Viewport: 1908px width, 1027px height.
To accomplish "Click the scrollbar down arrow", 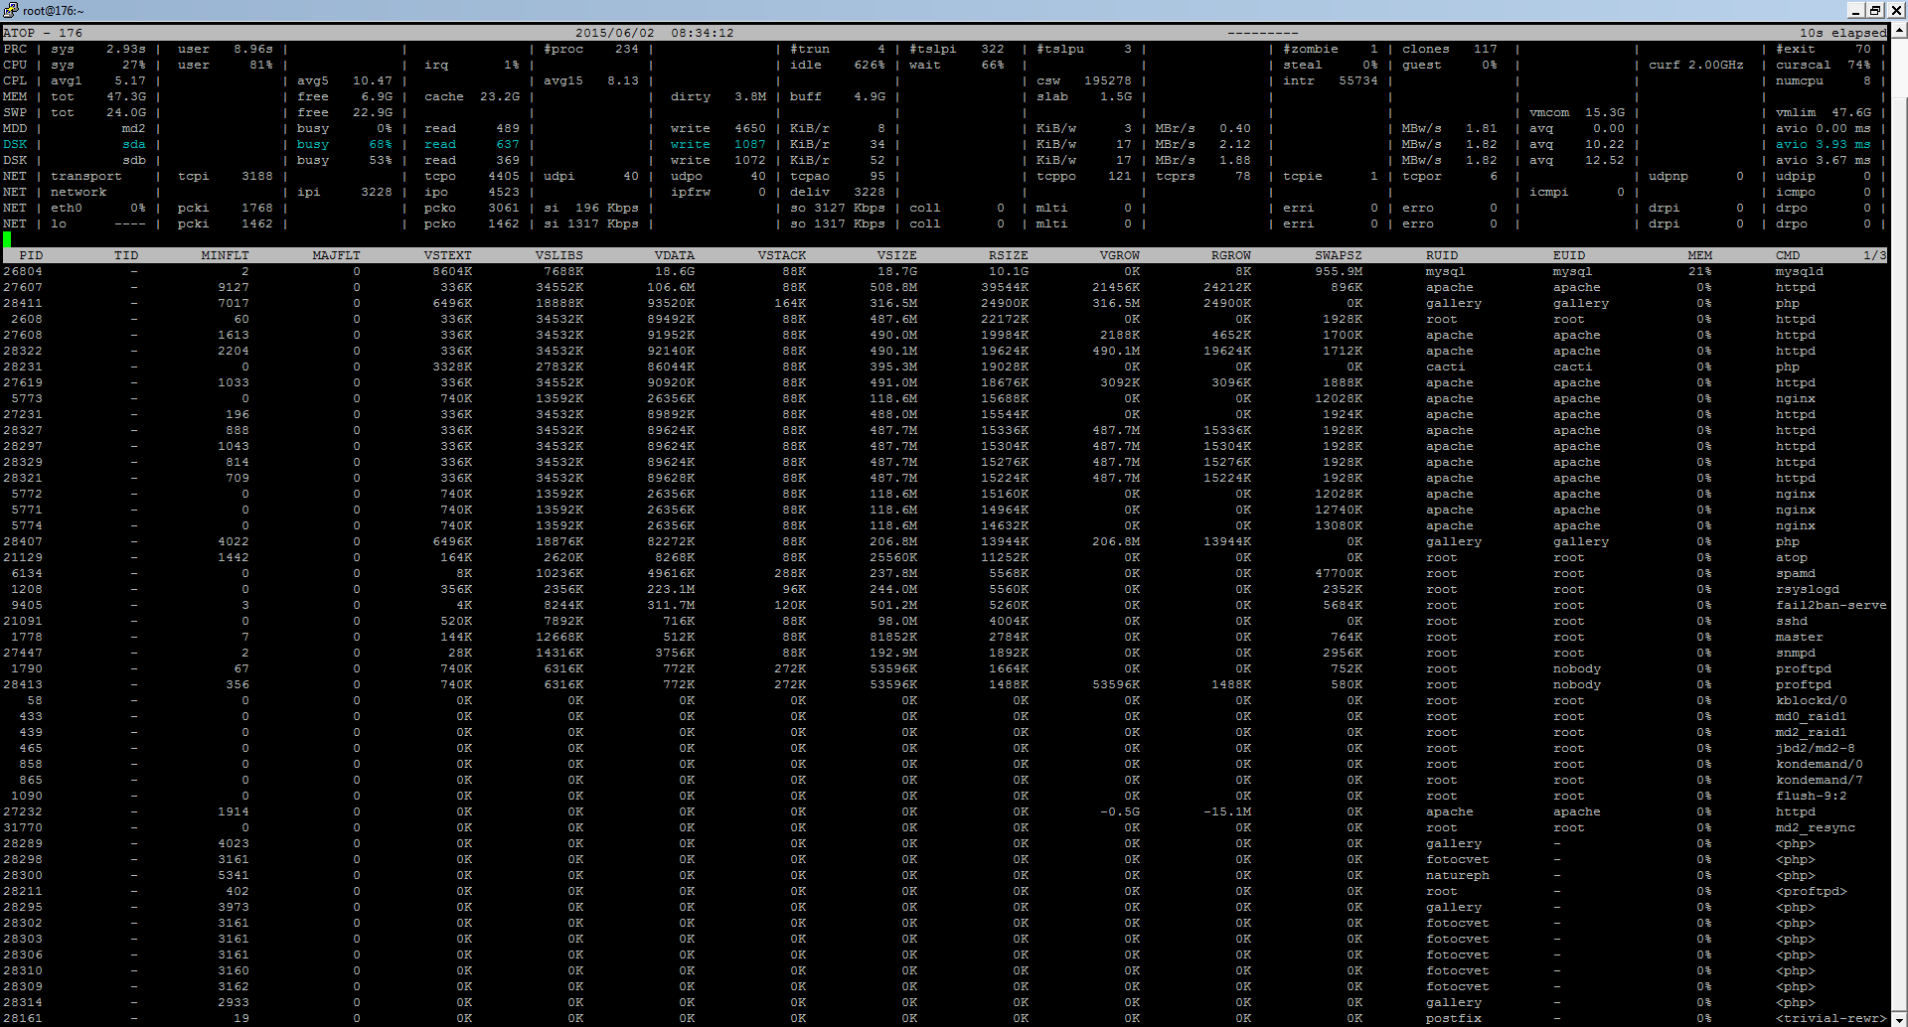I will [x=1899, y=1018].
